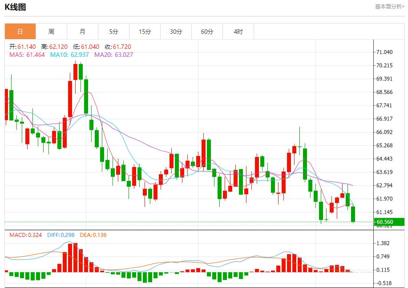Screen dimensions: 408x288
Task: Click the MA20 indicator value label
Action: tap(113, 55)
